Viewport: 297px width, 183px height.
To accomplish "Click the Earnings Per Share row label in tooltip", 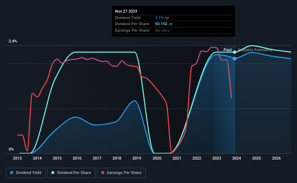I will (x=132, y=30).
